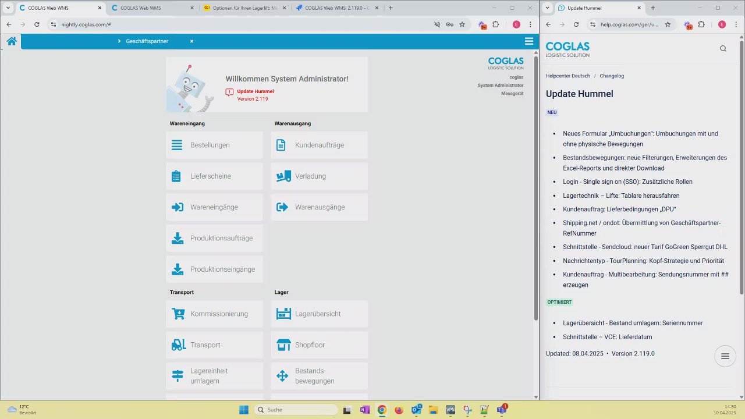Click the Kommissionierung shopping cart icon
Screen dimensions: 745x419
click(x=178, y=314)
